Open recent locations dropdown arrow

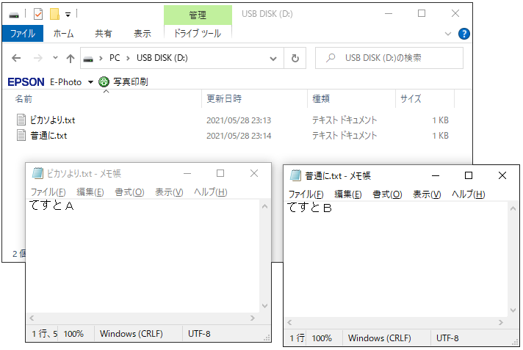55,58
